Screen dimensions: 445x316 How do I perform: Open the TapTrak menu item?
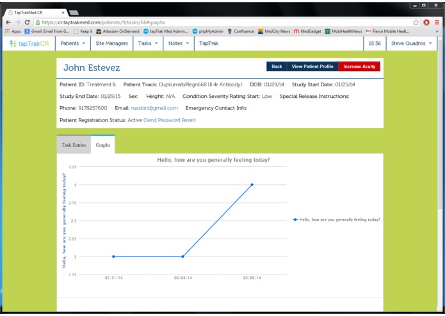click(209, 43)
